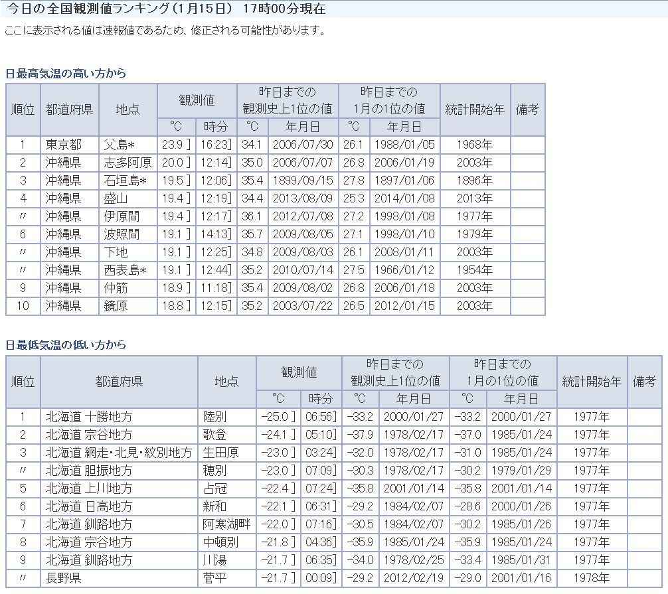This screenshot has height=594, width=668.
Task: Click the 菅平 location cell
Action: 215,578
